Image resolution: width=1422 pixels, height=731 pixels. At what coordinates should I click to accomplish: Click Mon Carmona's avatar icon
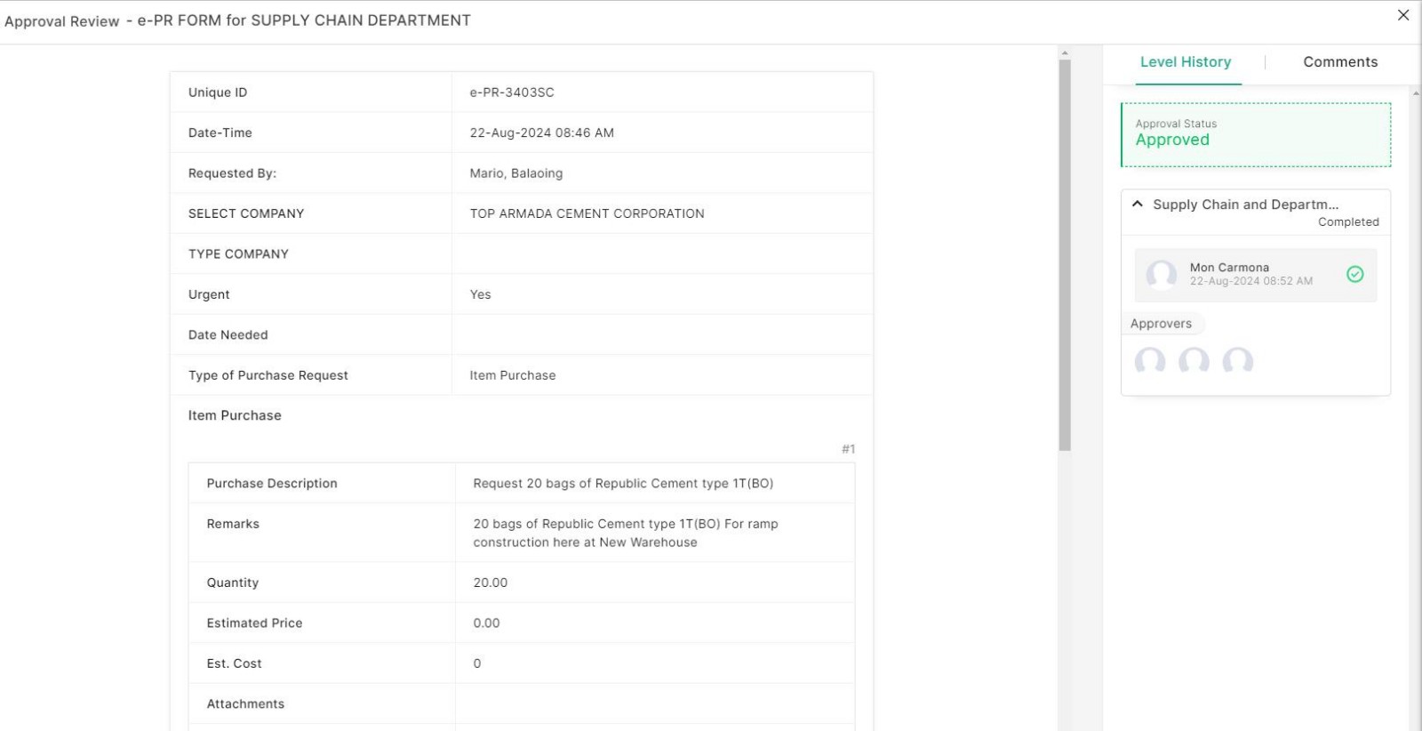click(1161, 275)
